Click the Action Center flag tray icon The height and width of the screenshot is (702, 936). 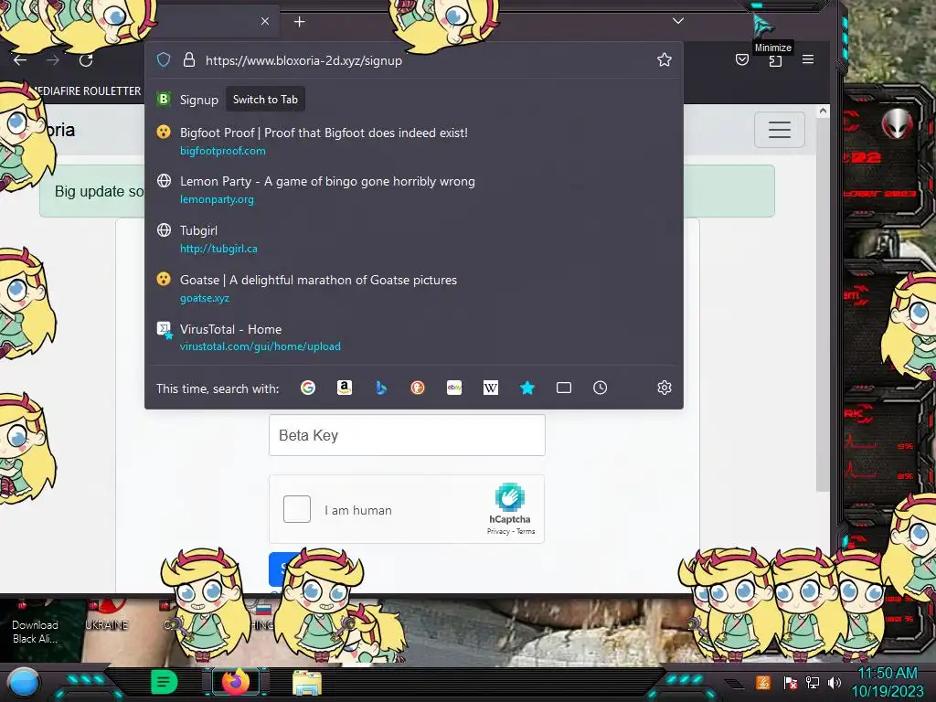791,682
